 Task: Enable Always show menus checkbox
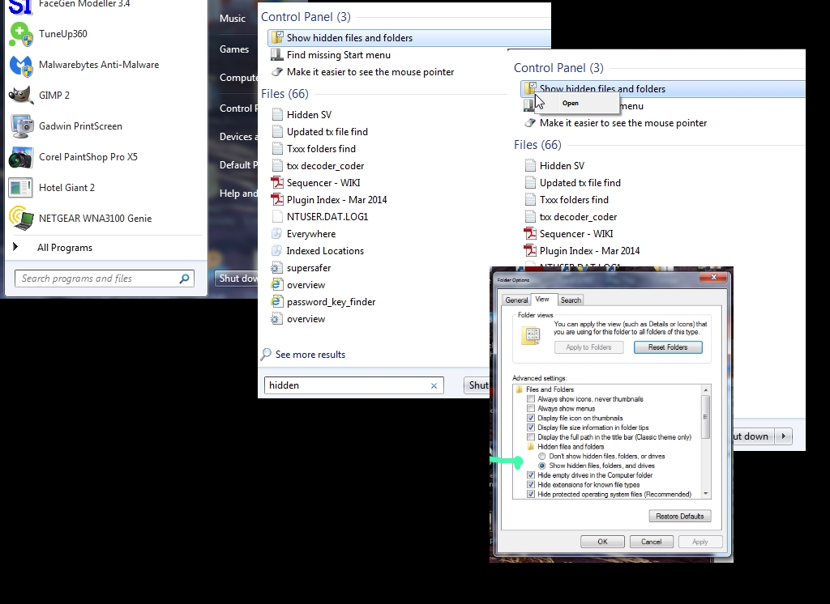tap(531, 409)
